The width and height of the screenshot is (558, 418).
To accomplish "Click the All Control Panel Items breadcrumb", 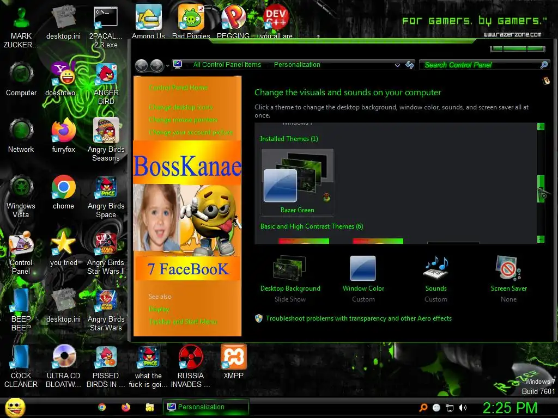I will click(227, 65).
